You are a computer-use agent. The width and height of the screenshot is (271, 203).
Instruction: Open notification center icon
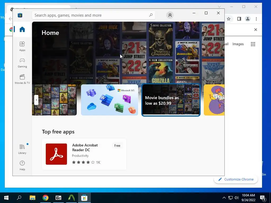263,198
